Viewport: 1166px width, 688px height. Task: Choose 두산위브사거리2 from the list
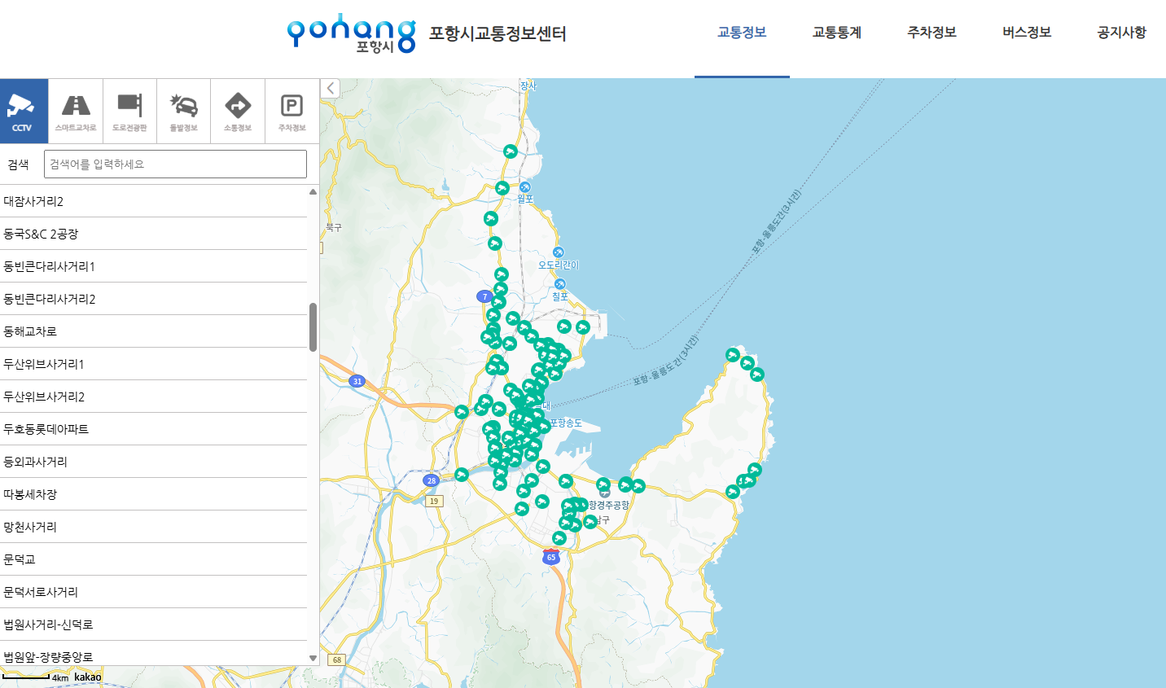pos(153,397)
